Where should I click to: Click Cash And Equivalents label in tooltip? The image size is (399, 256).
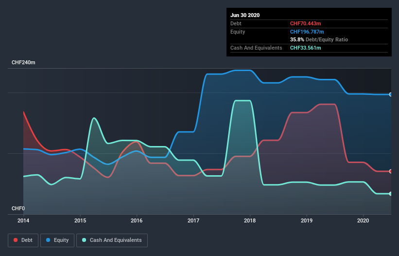point(256,48)
